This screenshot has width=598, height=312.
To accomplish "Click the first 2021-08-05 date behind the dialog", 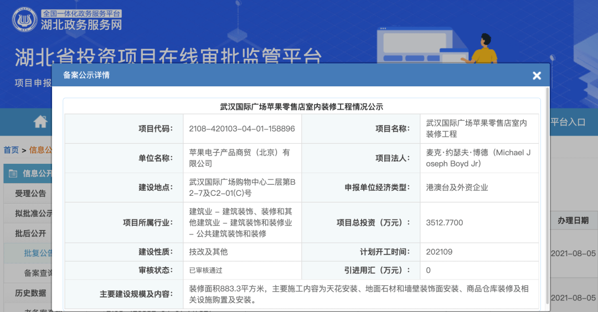I will tap(573, 253).
